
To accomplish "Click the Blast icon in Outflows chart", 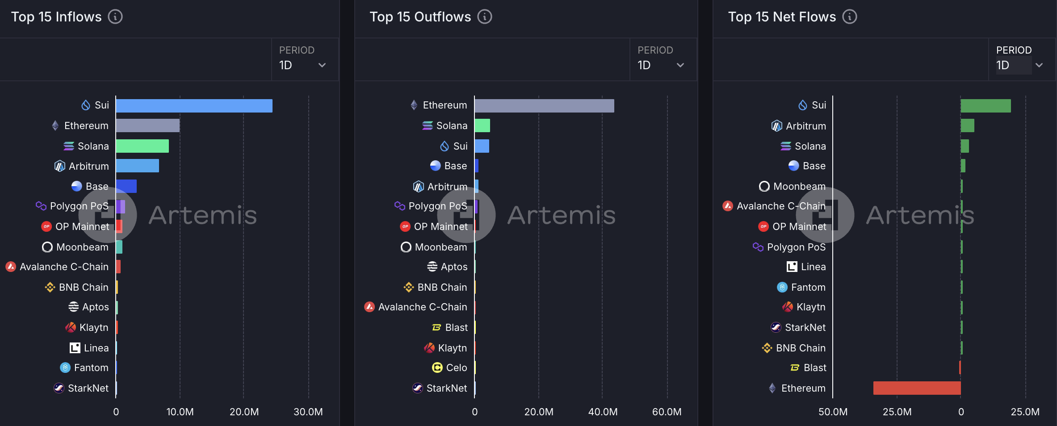I will point(436,327).
